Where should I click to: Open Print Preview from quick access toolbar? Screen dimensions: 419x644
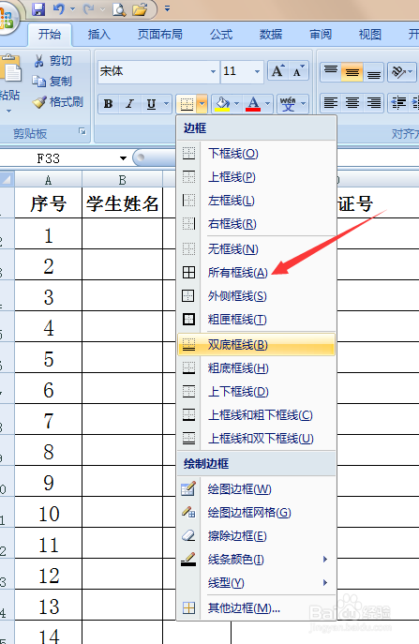pos(119,8)
